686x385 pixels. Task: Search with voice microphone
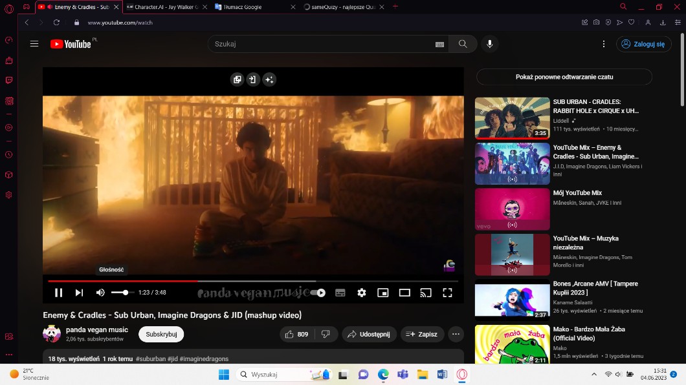[489, 44]
